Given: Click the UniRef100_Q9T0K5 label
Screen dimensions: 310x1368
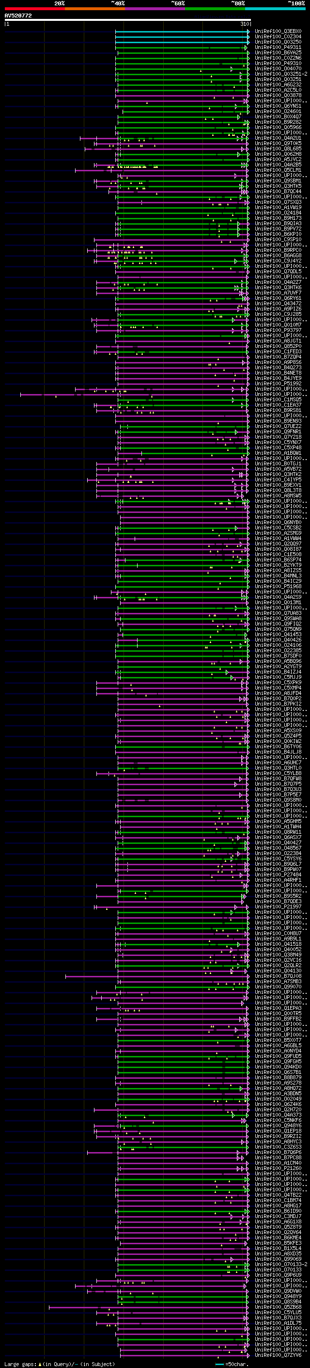Looking at the screenshot, I should pyautogui.click(x=278, y=143).
